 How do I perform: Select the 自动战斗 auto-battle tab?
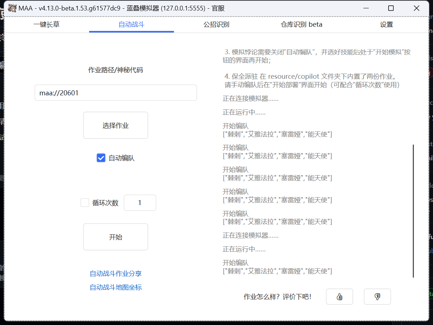131,24
